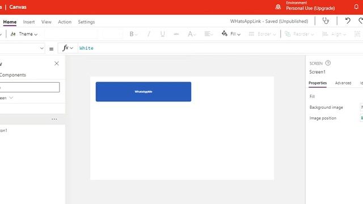Switch to the Properties tab
Screen dimensions: 363x204
(318, 83)
